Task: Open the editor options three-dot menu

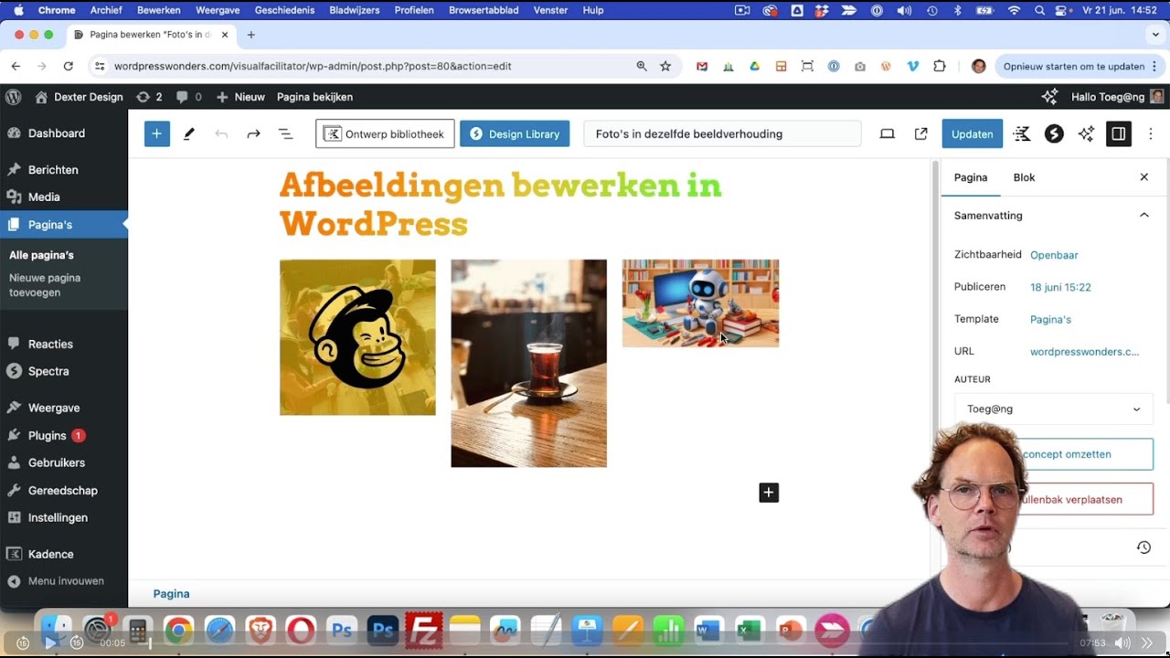Action: coord(1151,133)
